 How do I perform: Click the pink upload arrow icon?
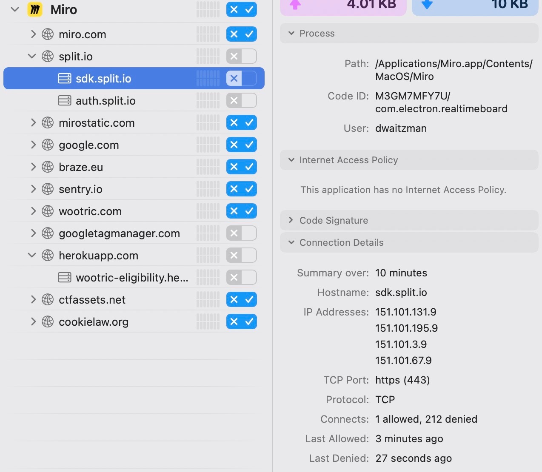point(295,4)
